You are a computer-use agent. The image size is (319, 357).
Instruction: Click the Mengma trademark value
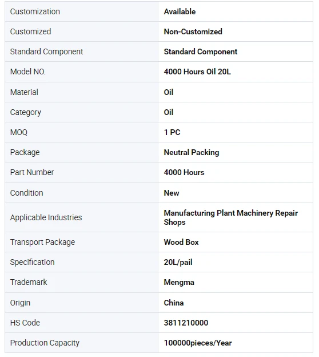[179, 282]
